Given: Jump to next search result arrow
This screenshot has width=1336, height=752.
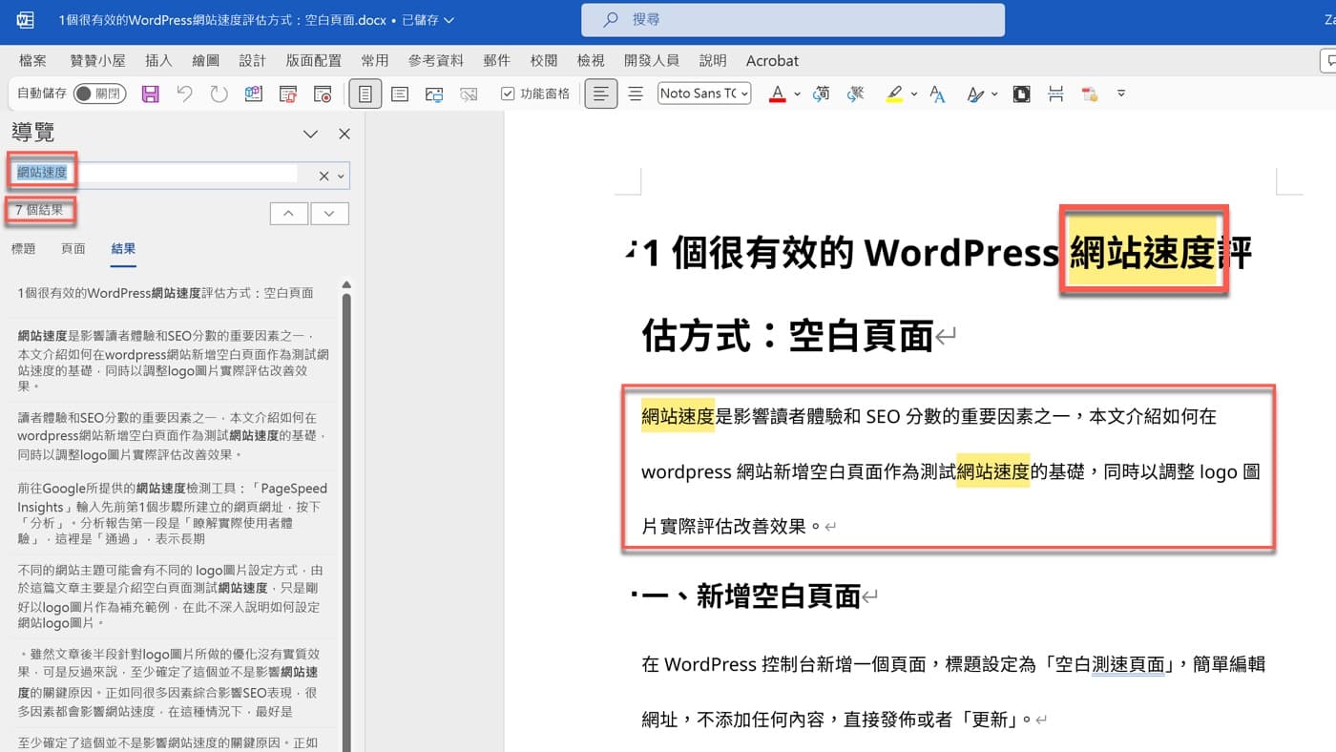Looking at the screenshot, I should [x=329, y=214].
